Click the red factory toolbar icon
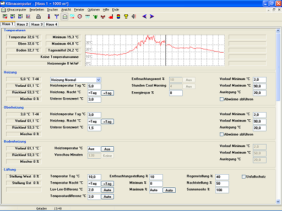Viewport: 282px width, 211px height. 111,16
